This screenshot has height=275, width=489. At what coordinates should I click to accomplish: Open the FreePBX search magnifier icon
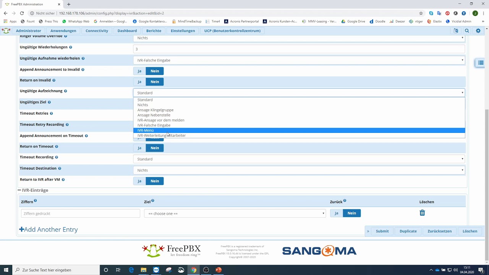(x=467, y=31)
